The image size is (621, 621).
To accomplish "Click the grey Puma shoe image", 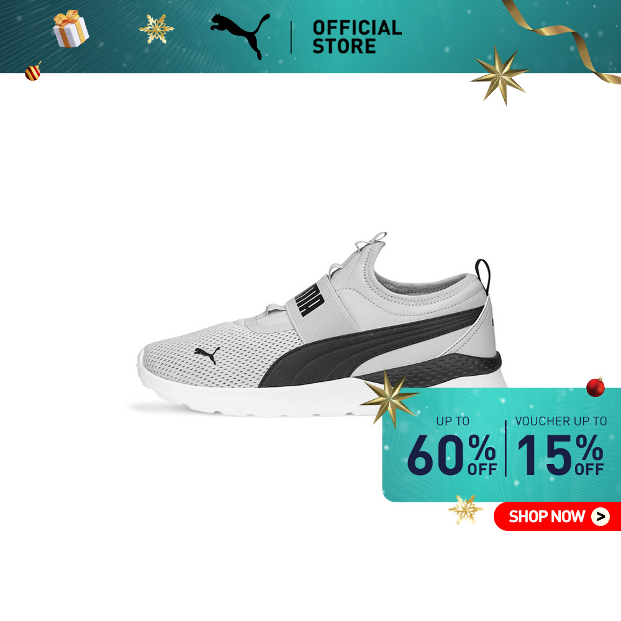I will [x=322, y=325].
